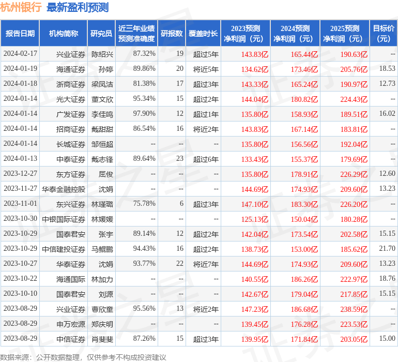Viewport: 398px width, 362px height.
Task: Select 2025 profit value 179.69亿
Action: 354,159
